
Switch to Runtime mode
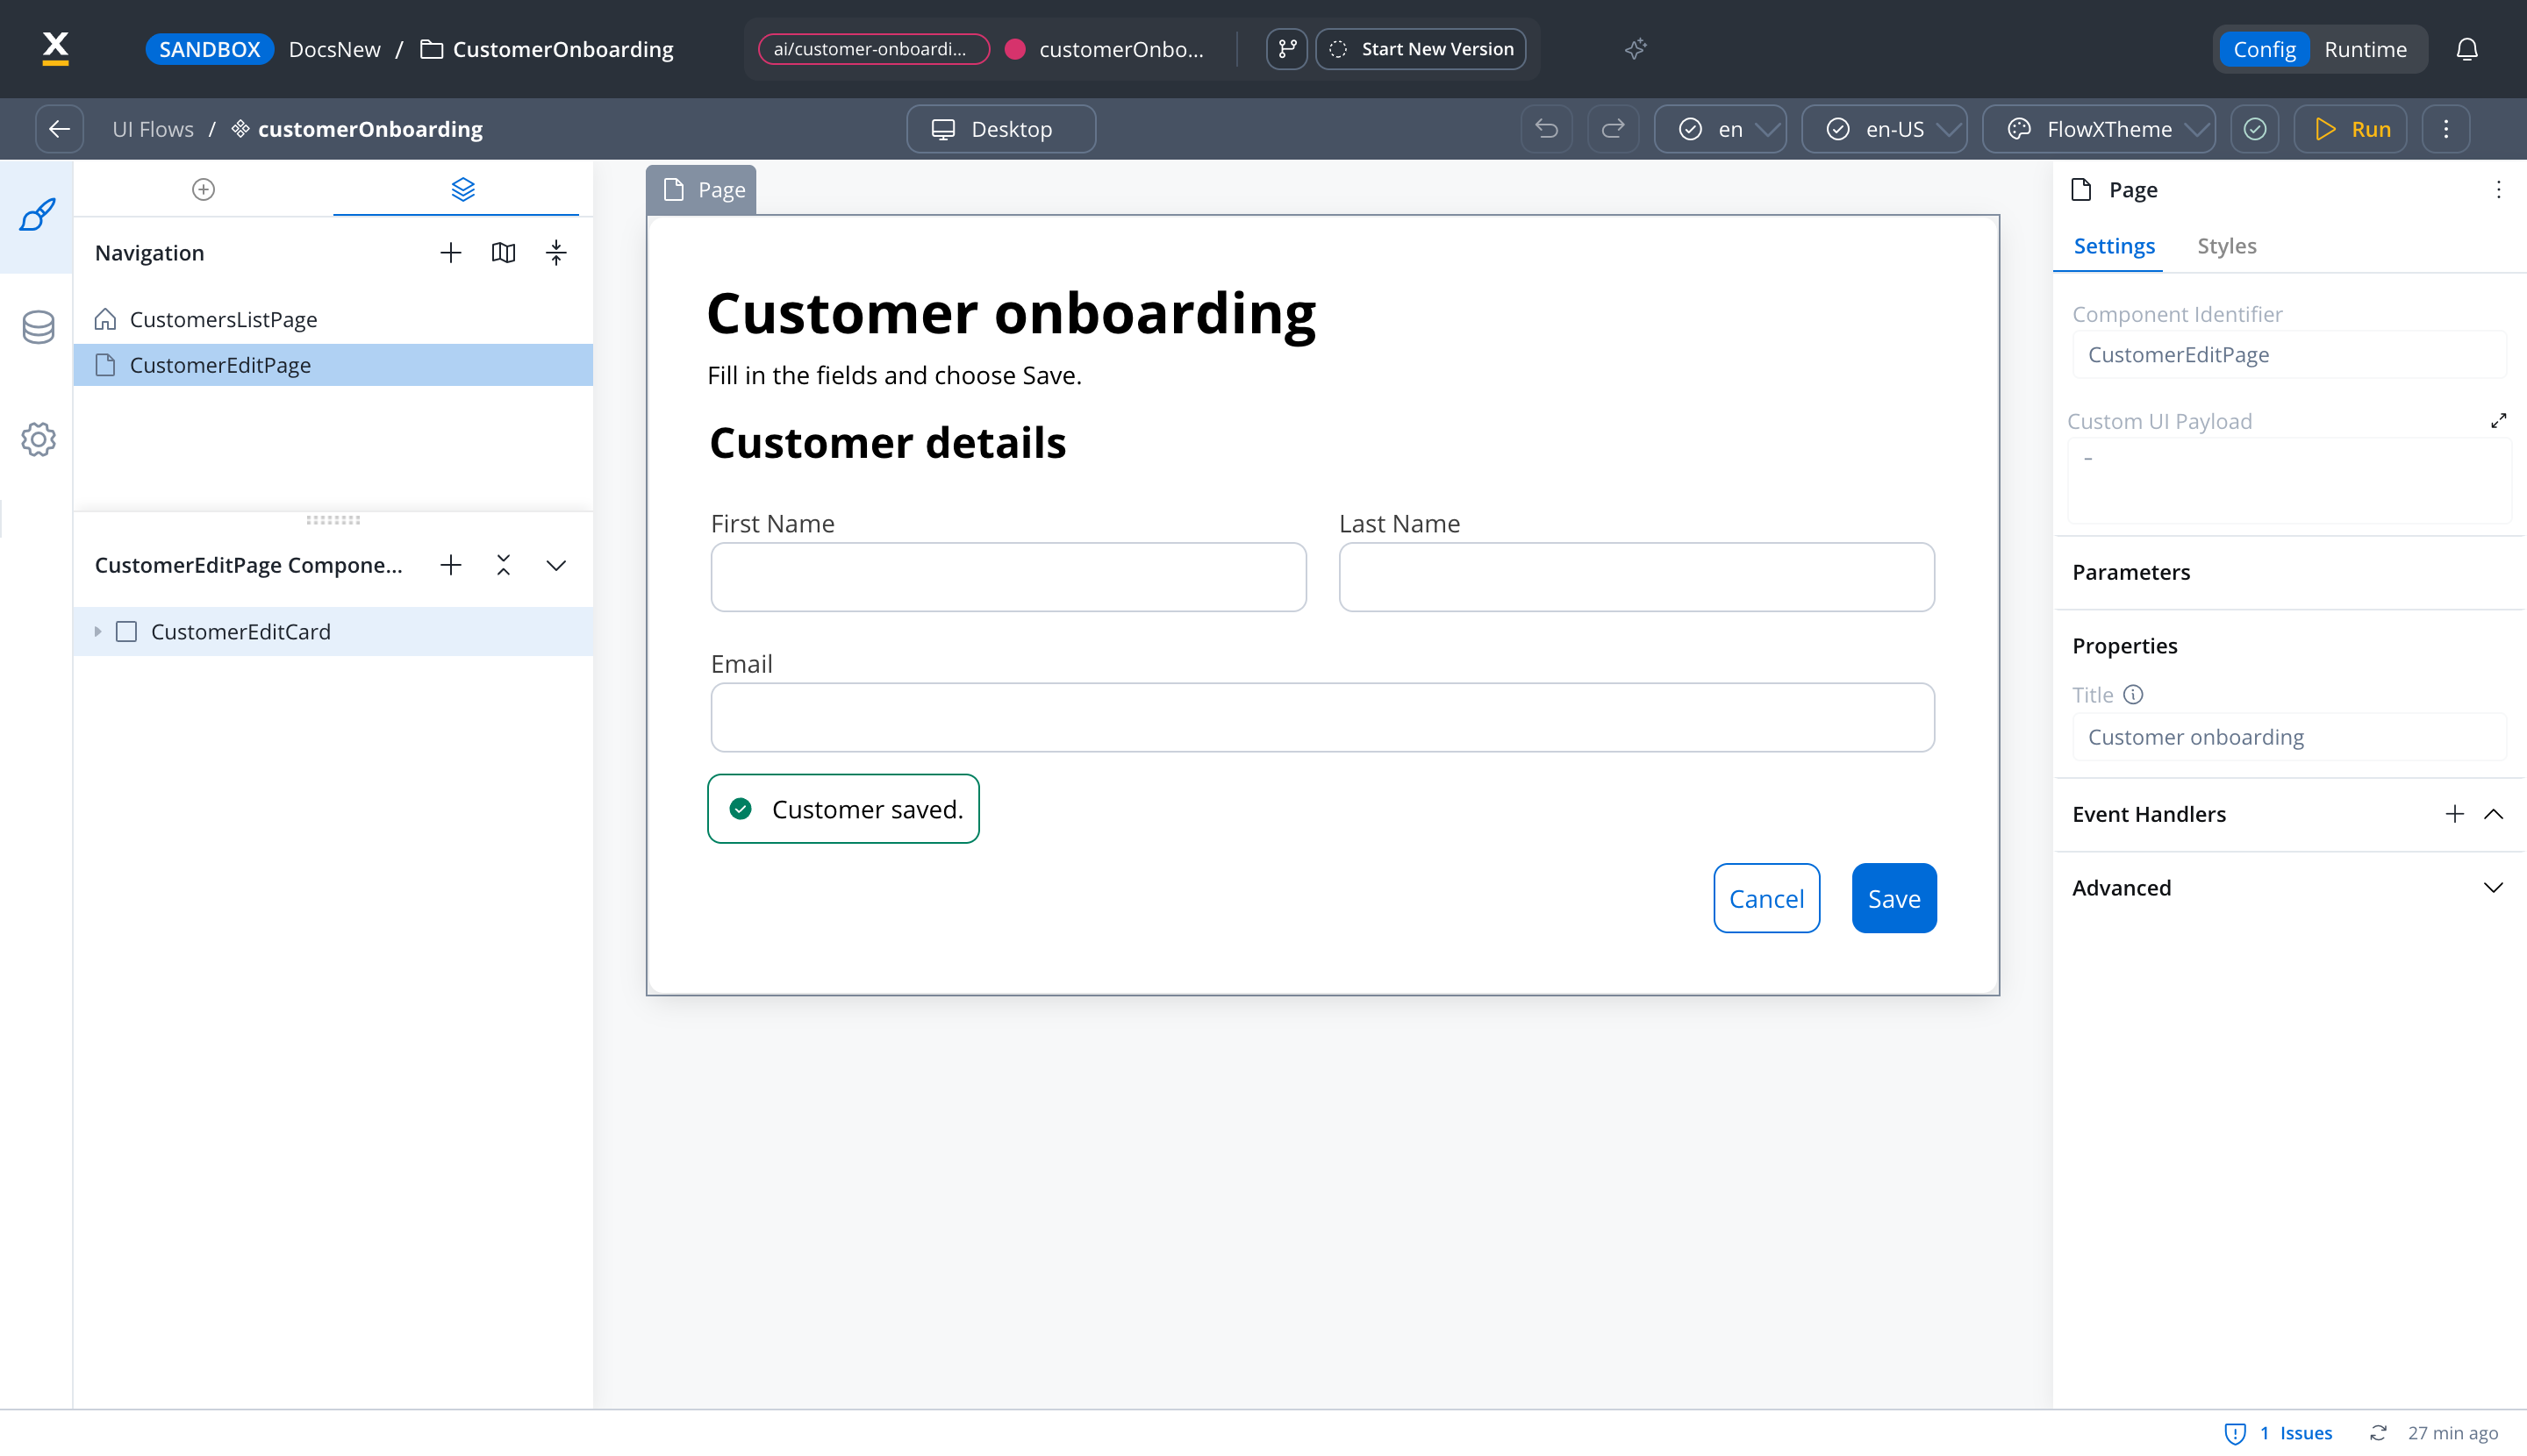pyautogui.click(x=2365, y=49)
